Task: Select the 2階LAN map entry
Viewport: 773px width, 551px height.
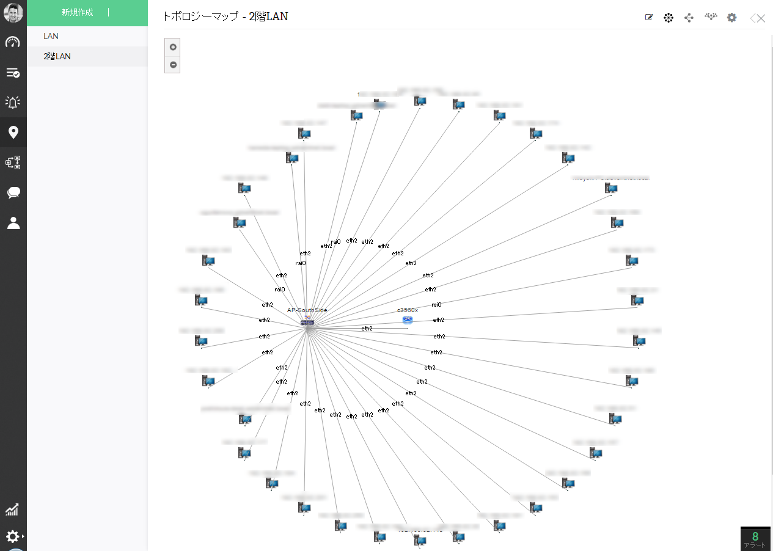Action: pyautogui.click(x=57, y=56)
